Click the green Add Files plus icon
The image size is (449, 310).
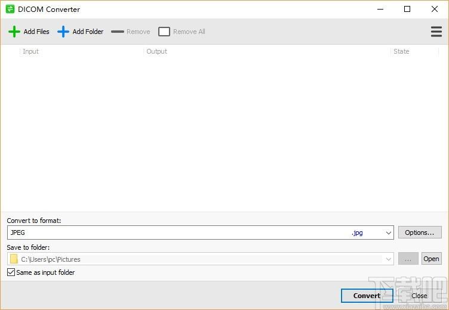click(14, 32)
